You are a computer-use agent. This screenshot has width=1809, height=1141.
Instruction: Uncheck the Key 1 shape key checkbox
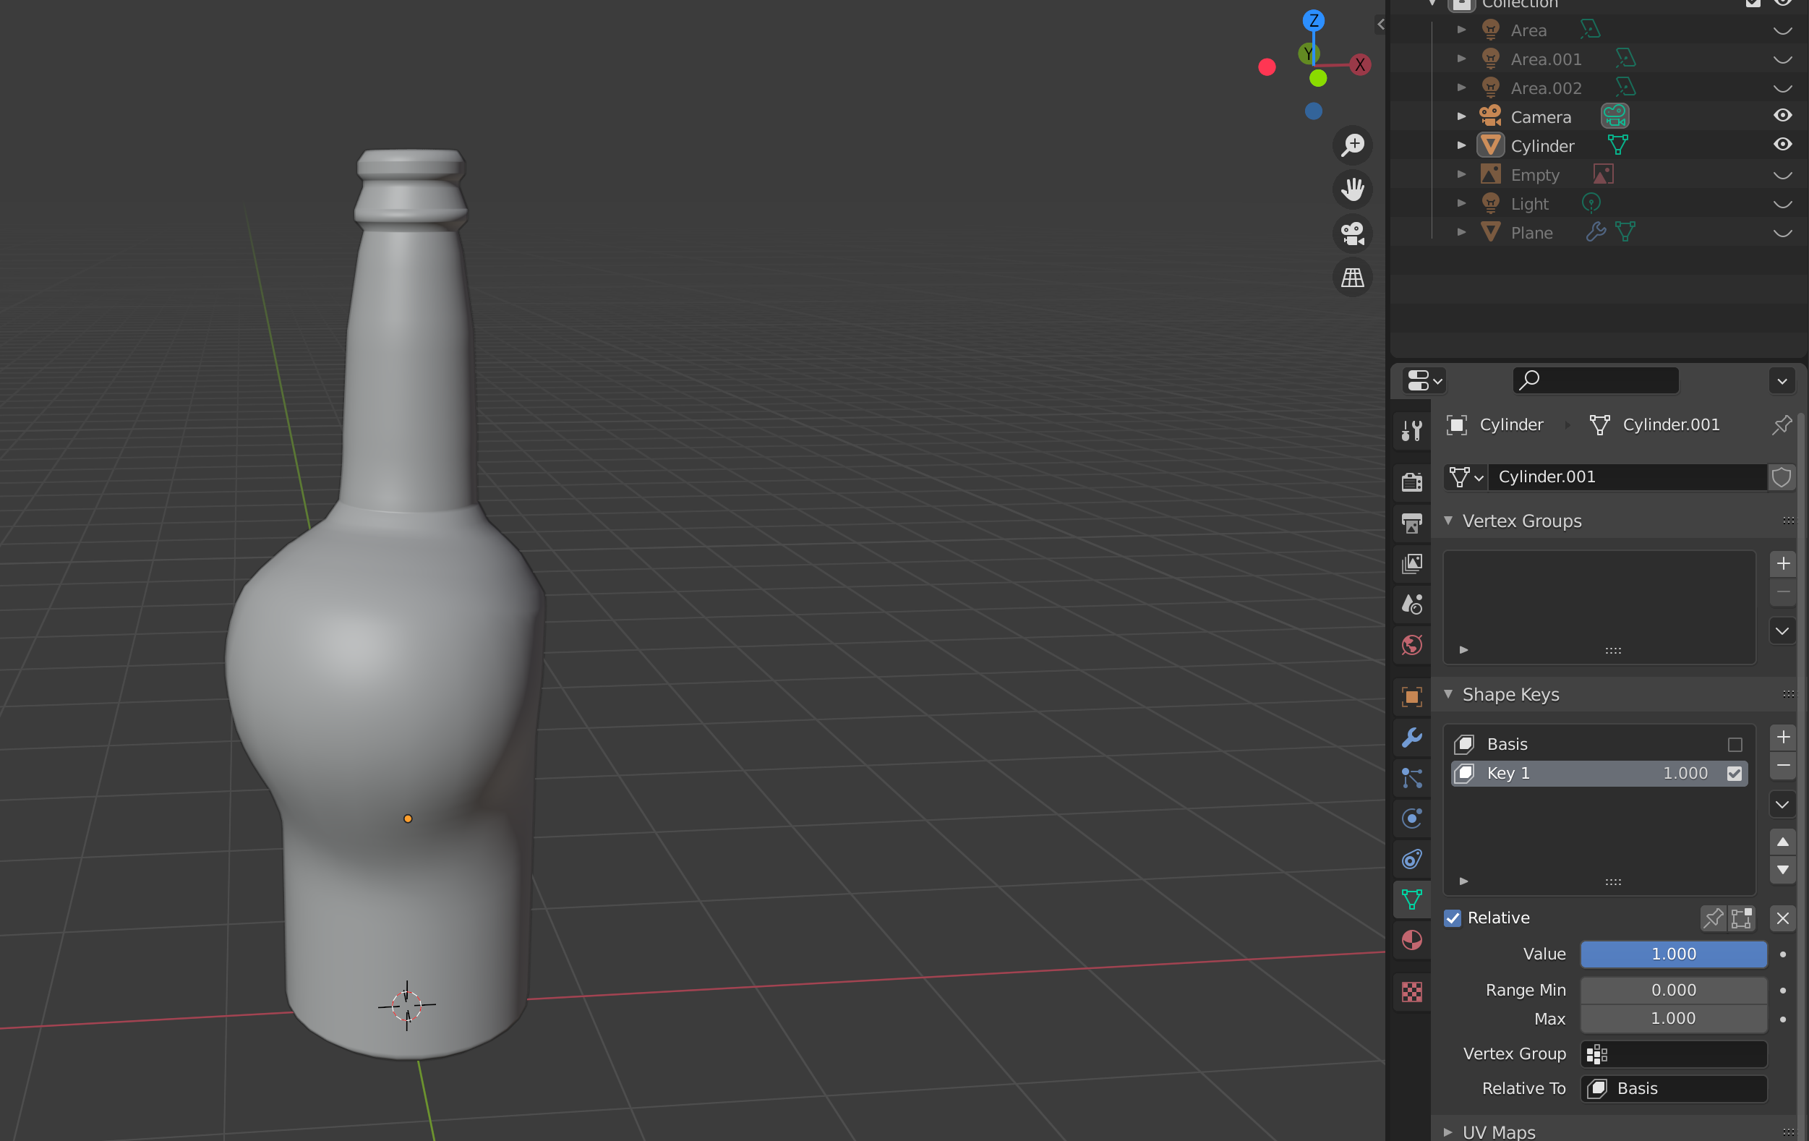coord(1735,774)
